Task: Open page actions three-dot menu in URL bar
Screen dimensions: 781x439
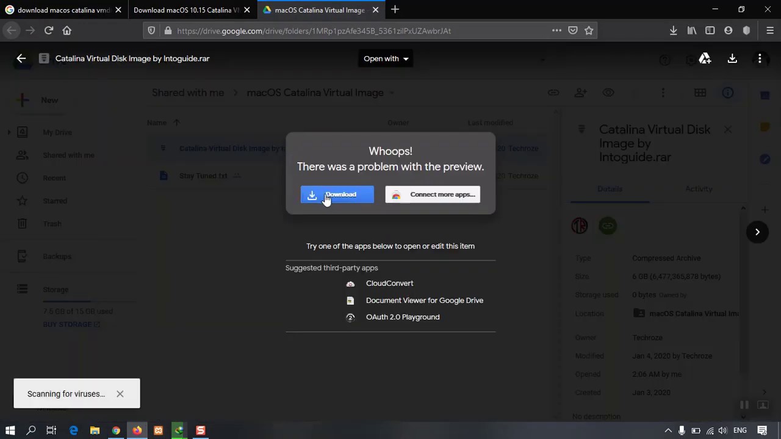Action: pos(556,30)
